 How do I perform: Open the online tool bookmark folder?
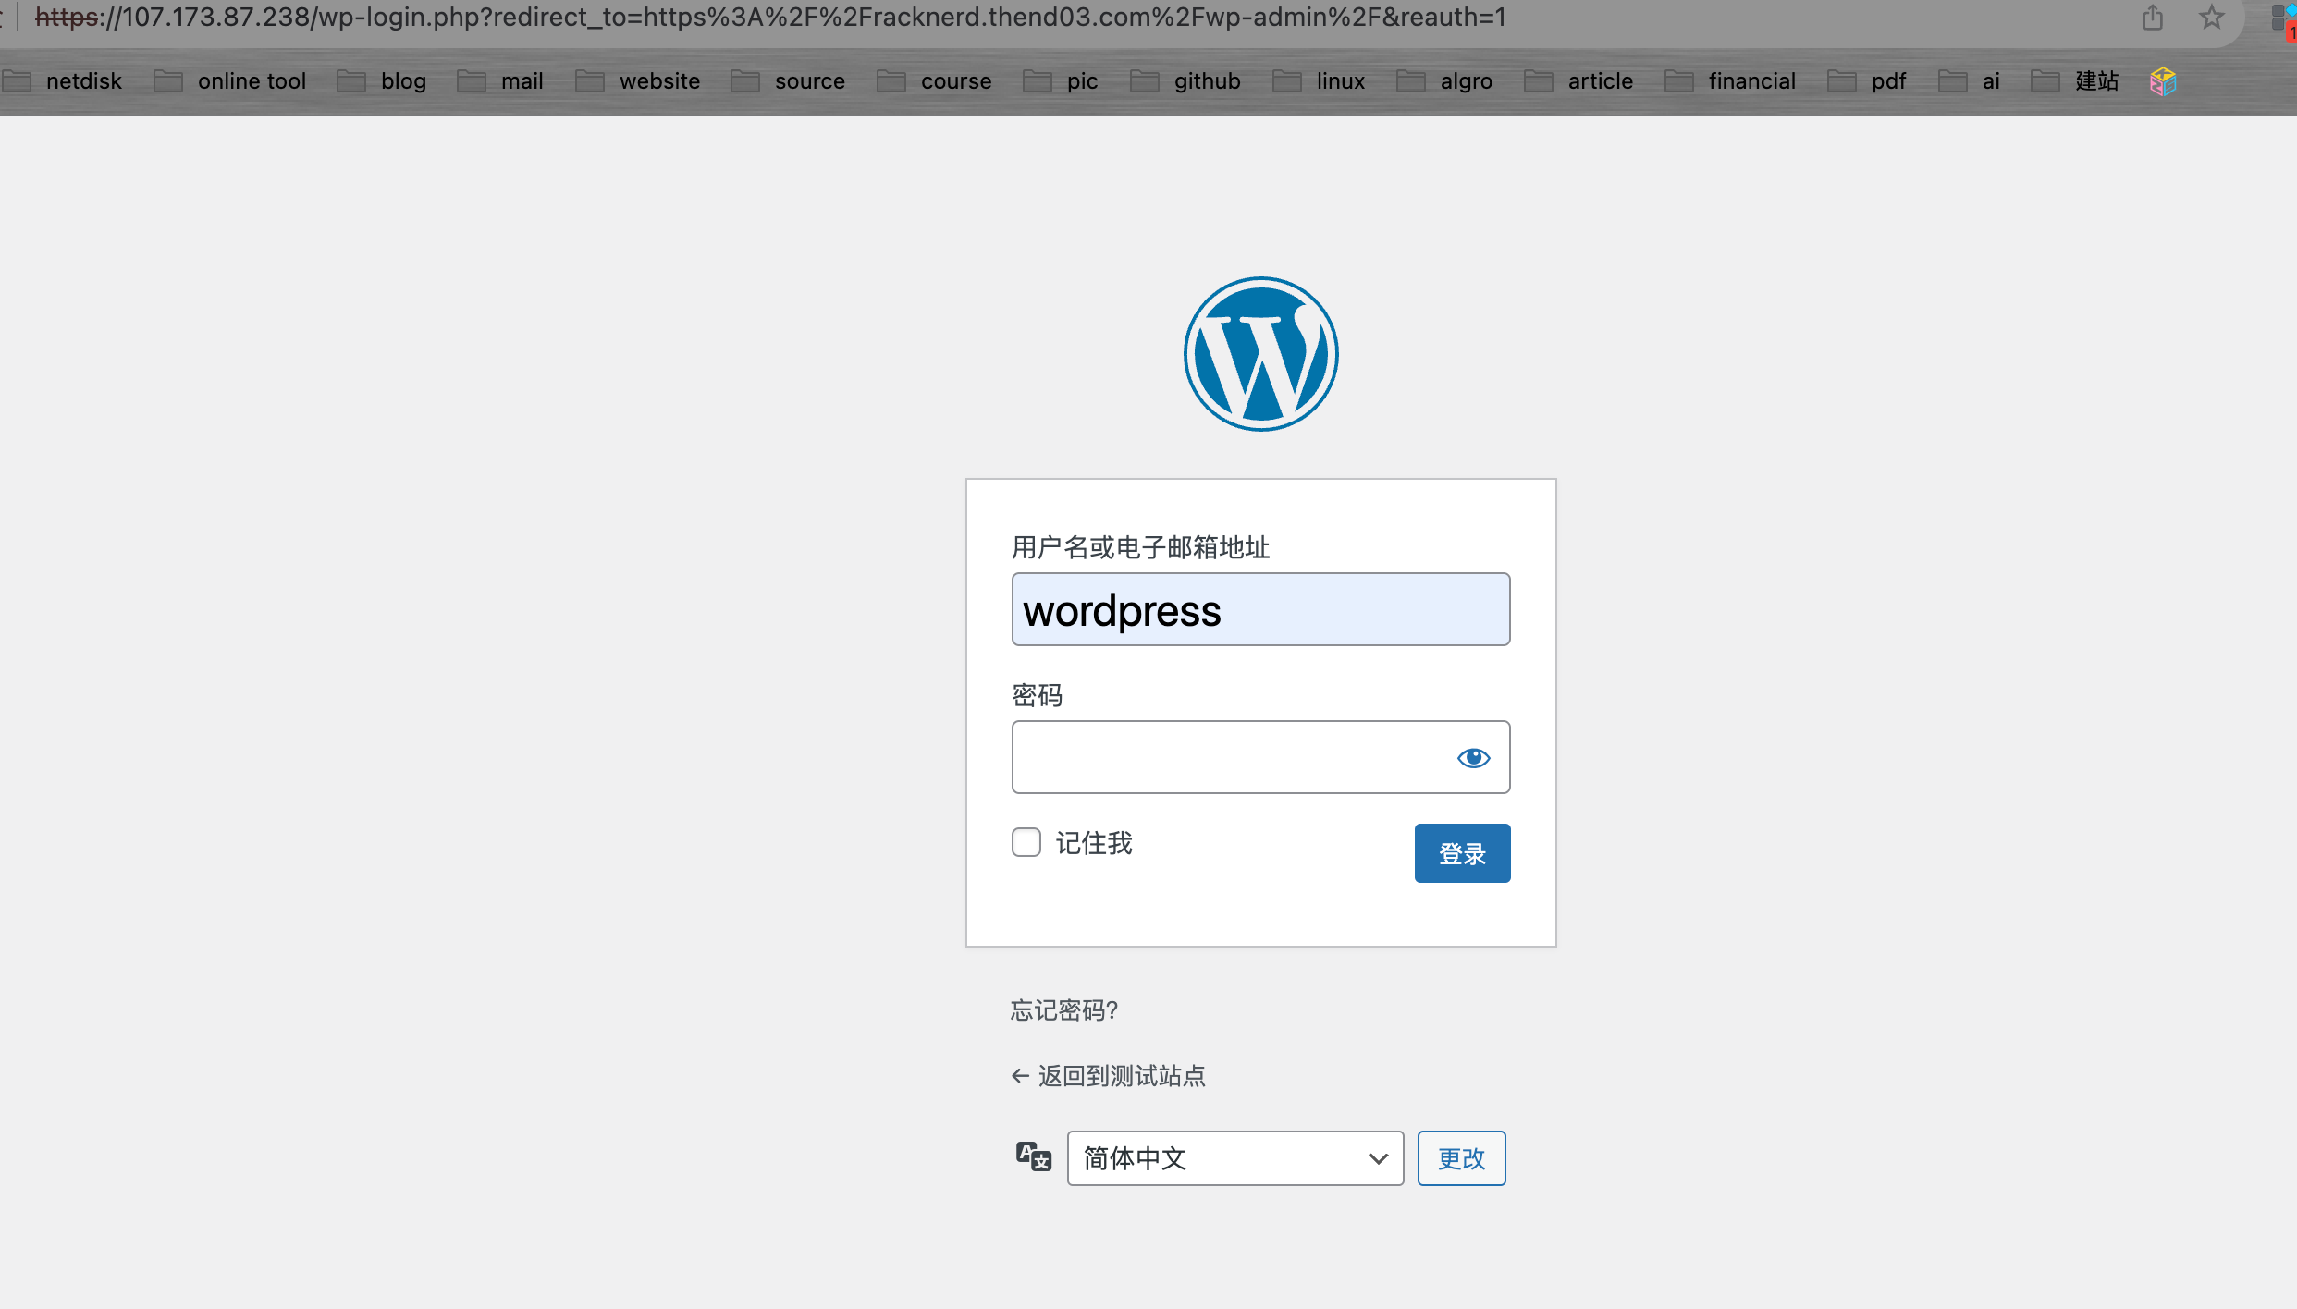click(229, 81)
